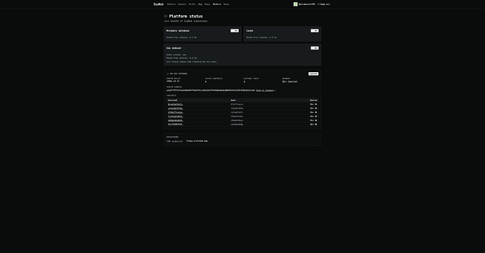Click the Host column header
Viewport: 485px width, 253px height.
pyautogui.click(x=233, y=100)
